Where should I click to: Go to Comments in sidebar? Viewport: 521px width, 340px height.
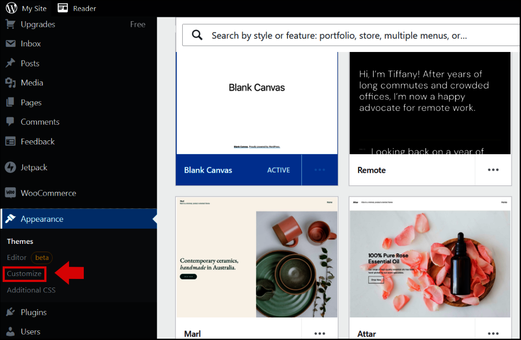[40, 122]
